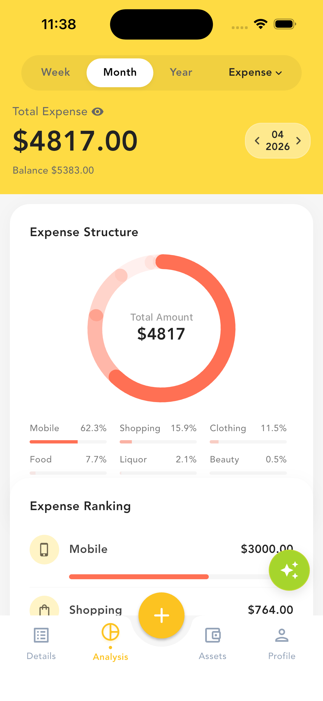Go to previous month with left chevron
Viewport: 323px width, 701px height.
pyautogui.click(x=257, y=141)
